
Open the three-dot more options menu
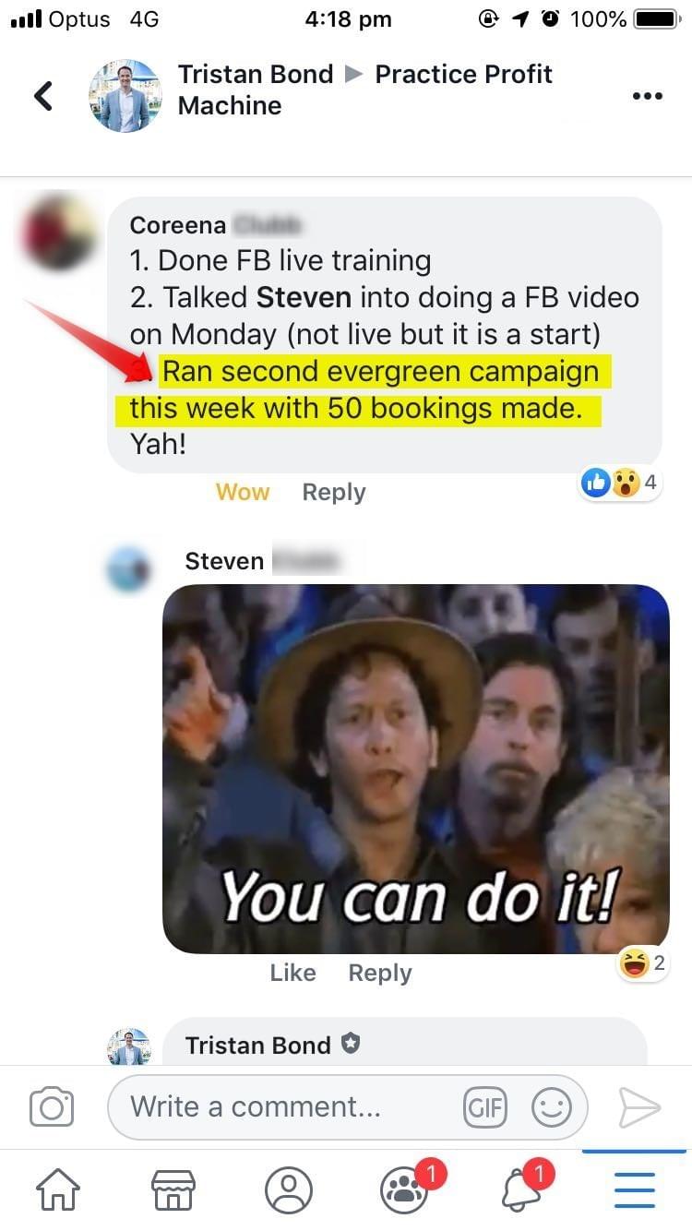(x=647, y=96)
